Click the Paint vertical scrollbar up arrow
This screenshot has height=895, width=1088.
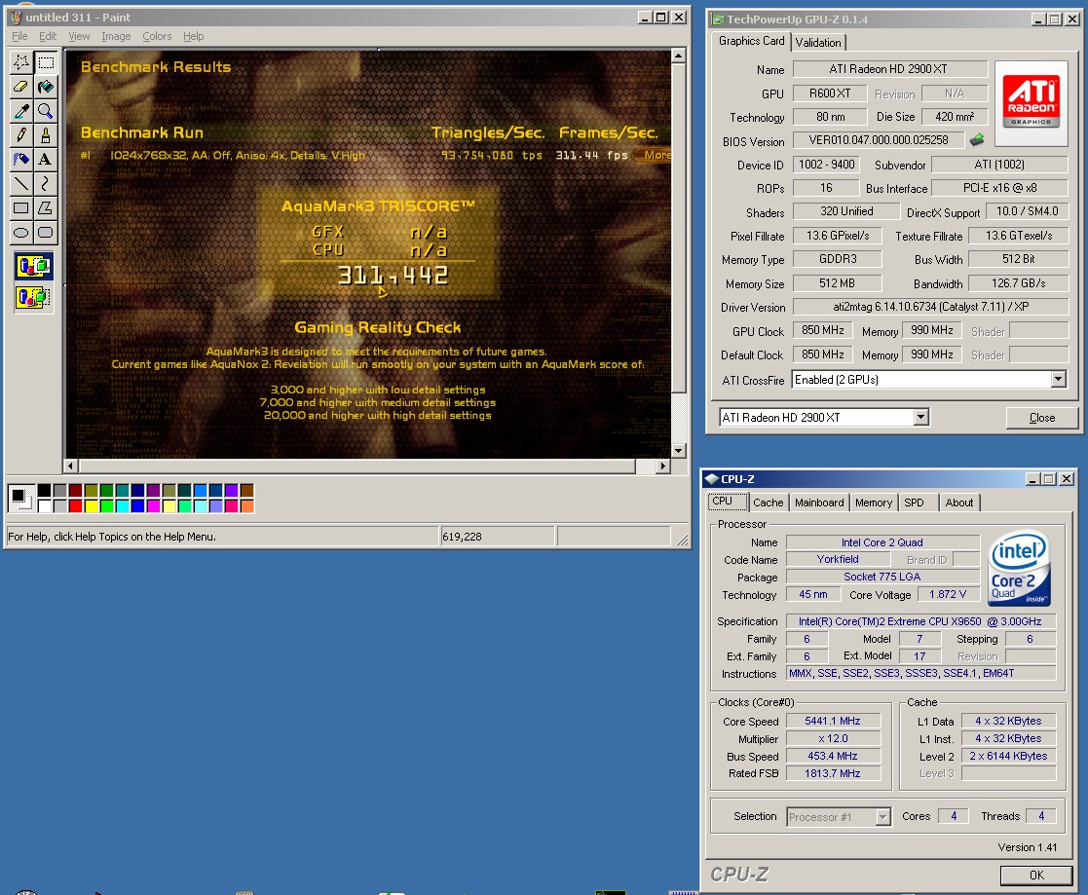pos(679,56)
